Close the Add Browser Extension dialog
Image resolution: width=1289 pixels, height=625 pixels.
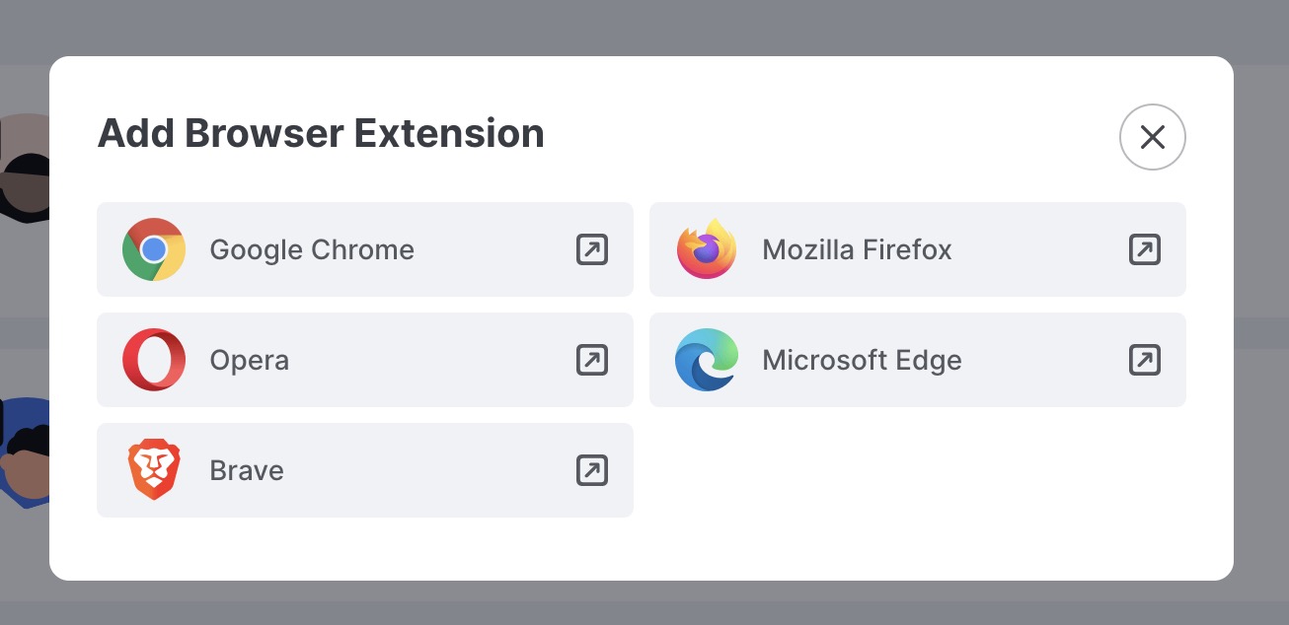pyautogui.click(x=1153, y=137)
